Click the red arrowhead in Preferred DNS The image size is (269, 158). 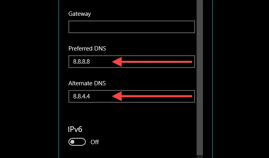point(117,62)
